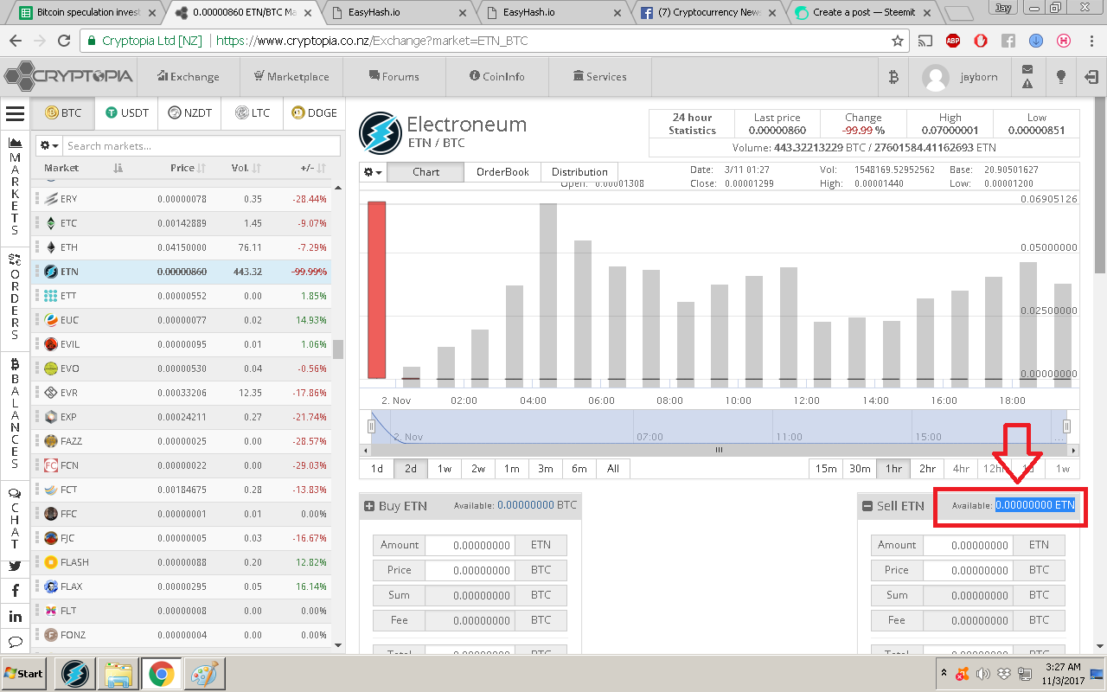Screen dimensions: 1107x692
Task: Collapse the Buy ETN panel
Action: click(369, 506)
